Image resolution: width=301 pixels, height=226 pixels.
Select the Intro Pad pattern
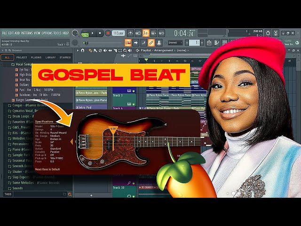click(x=91, y=107)
